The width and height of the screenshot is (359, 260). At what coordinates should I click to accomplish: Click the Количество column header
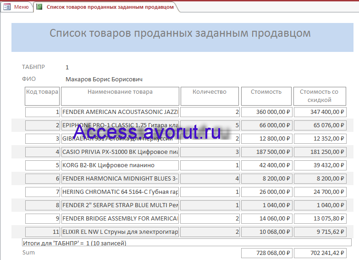(x=210, y=96)
